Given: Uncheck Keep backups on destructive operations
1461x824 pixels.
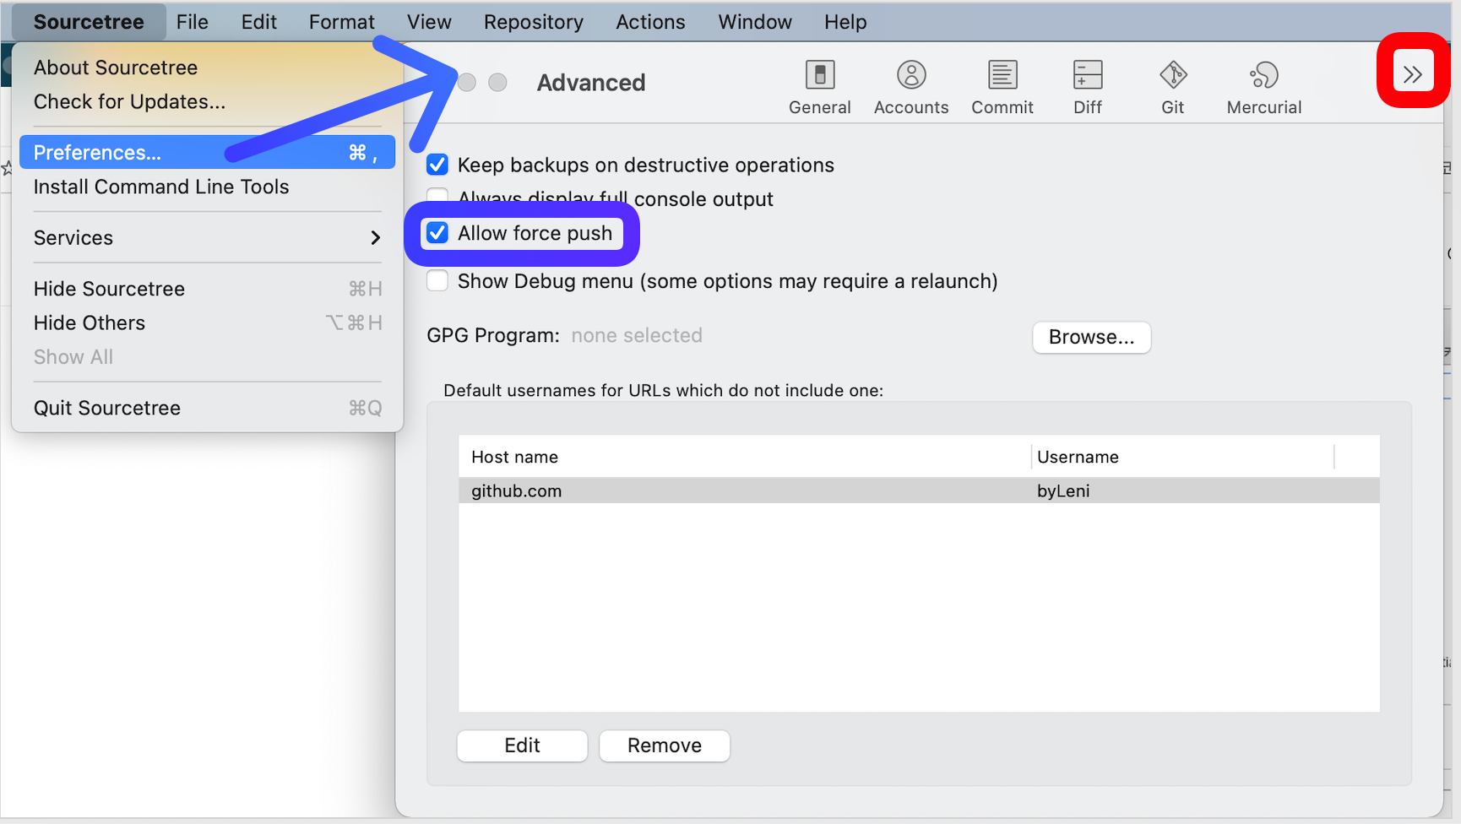Looking at the screenshot, I should (x=437, y=165).
